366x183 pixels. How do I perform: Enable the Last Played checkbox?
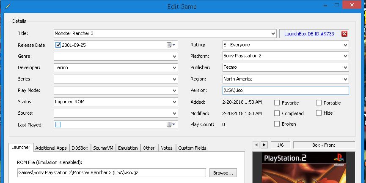58,125
